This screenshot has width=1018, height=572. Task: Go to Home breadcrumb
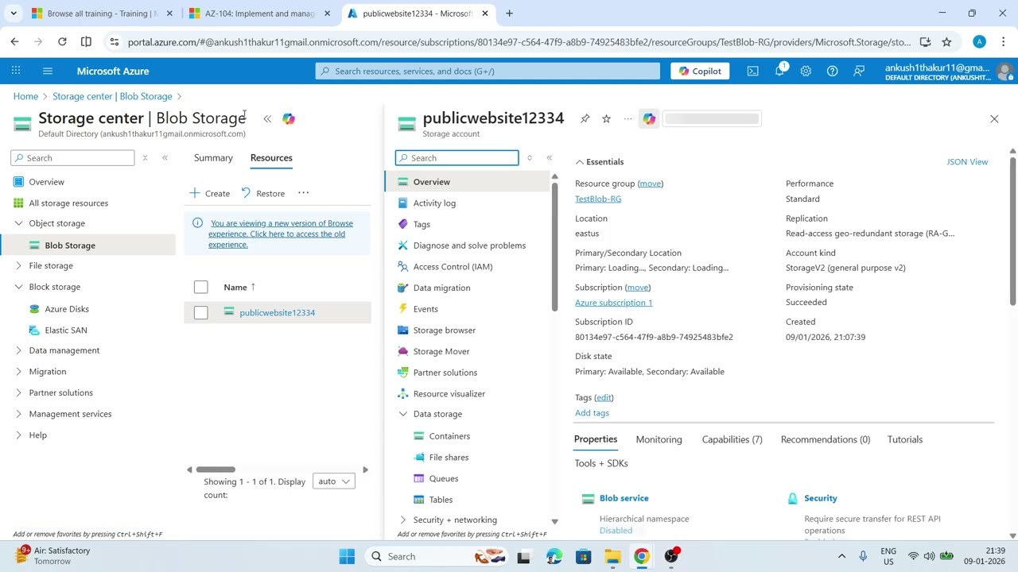pyautogui.click(x=25, y=96)
